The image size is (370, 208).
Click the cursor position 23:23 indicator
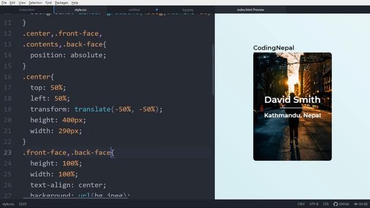(x=23, y=204)
